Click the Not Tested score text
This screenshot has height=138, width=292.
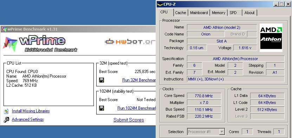(146, 100)
